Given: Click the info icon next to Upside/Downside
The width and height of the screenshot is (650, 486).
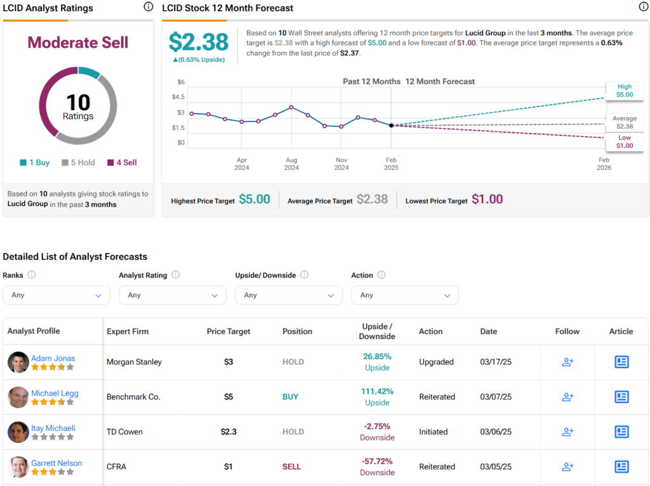Looking at the screenshot, I should 305,275.
